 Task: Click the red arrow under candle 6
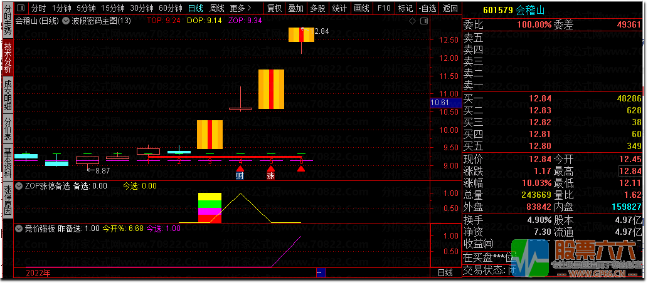click(301, 168)
